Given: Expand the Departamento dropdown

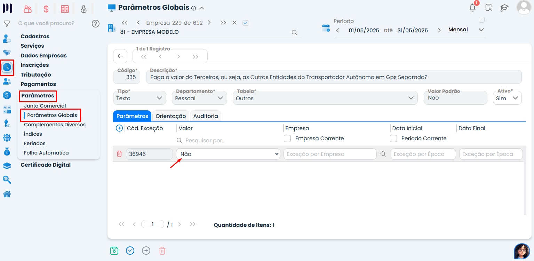Looking at the screenshot, I should (199, 98).
